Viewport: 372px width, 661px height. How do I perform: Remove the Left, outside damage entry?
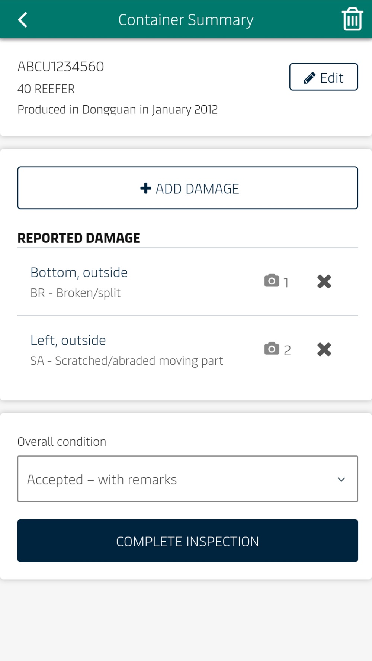[x=324, y=349]
